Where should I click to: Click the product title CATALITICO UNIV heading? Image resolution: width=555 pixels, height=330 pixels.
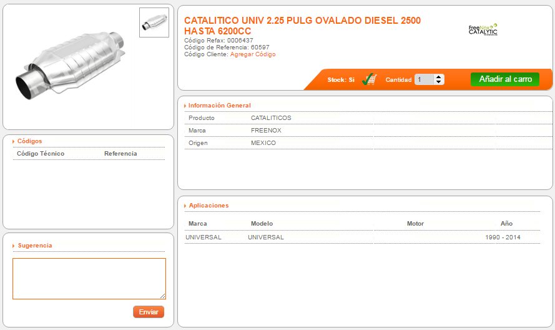coord(302,26)
